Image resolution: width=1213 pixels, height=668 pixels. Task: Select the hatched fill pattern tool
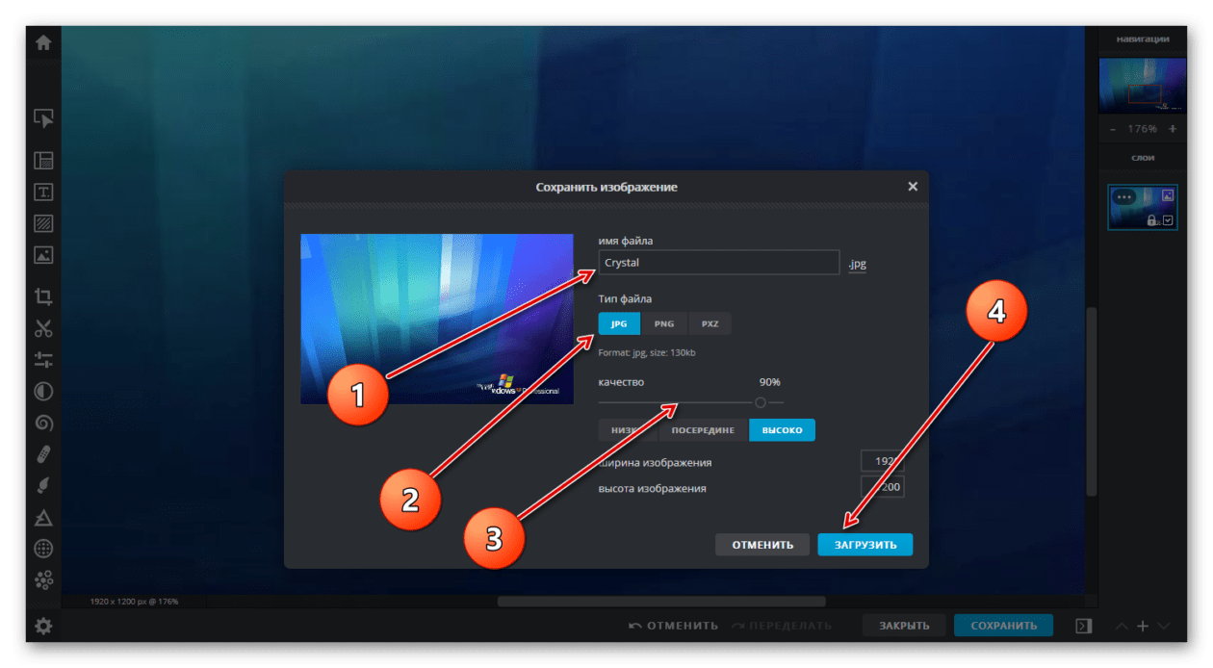pyautogui.click(x=43, y=223)
